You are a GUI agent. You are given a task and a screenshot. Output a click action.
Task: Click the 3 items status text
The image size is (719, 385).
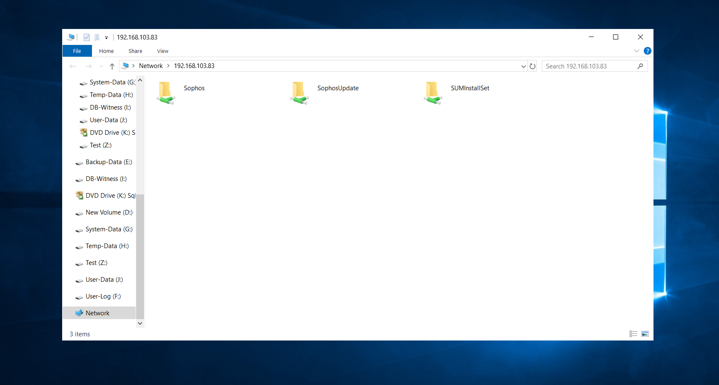coord(80,334)
